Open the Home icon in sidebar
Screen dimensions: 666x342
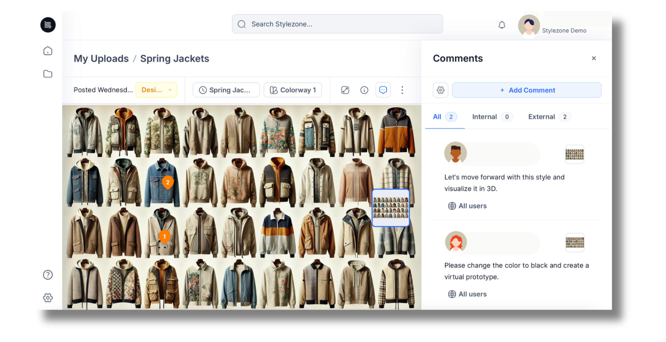click(x=48, y=51)
